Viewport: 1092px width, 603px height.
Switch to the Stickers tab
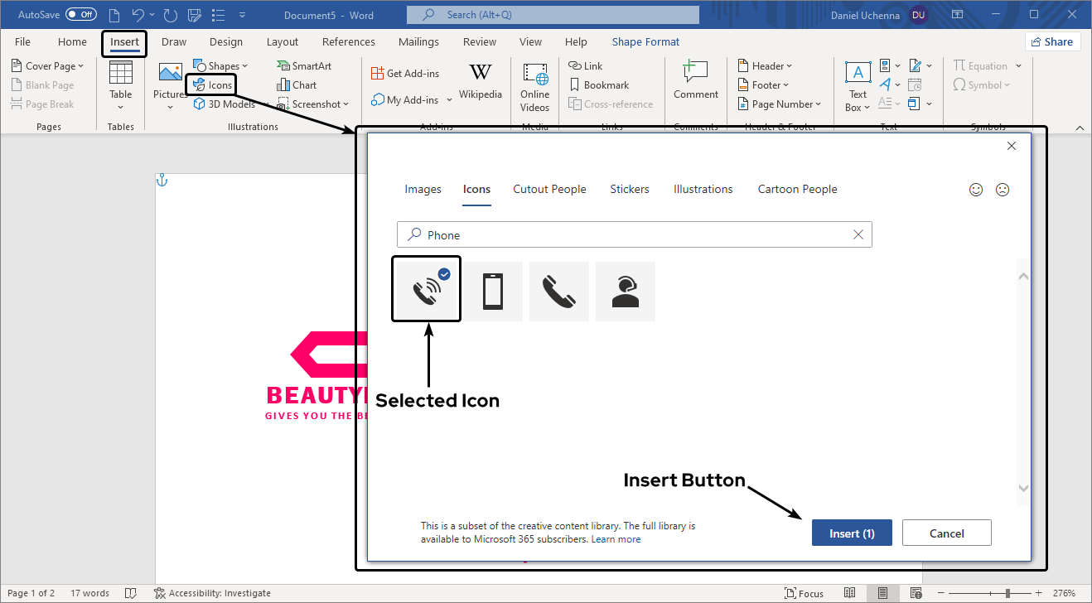tap(630, 190)
